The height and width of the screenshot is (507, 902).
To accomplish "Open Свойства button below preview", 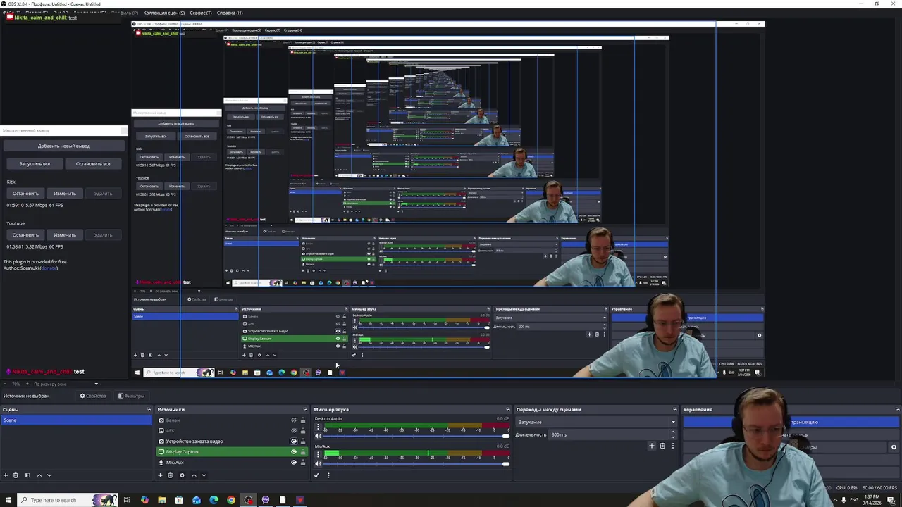I will tap(93, 396).
